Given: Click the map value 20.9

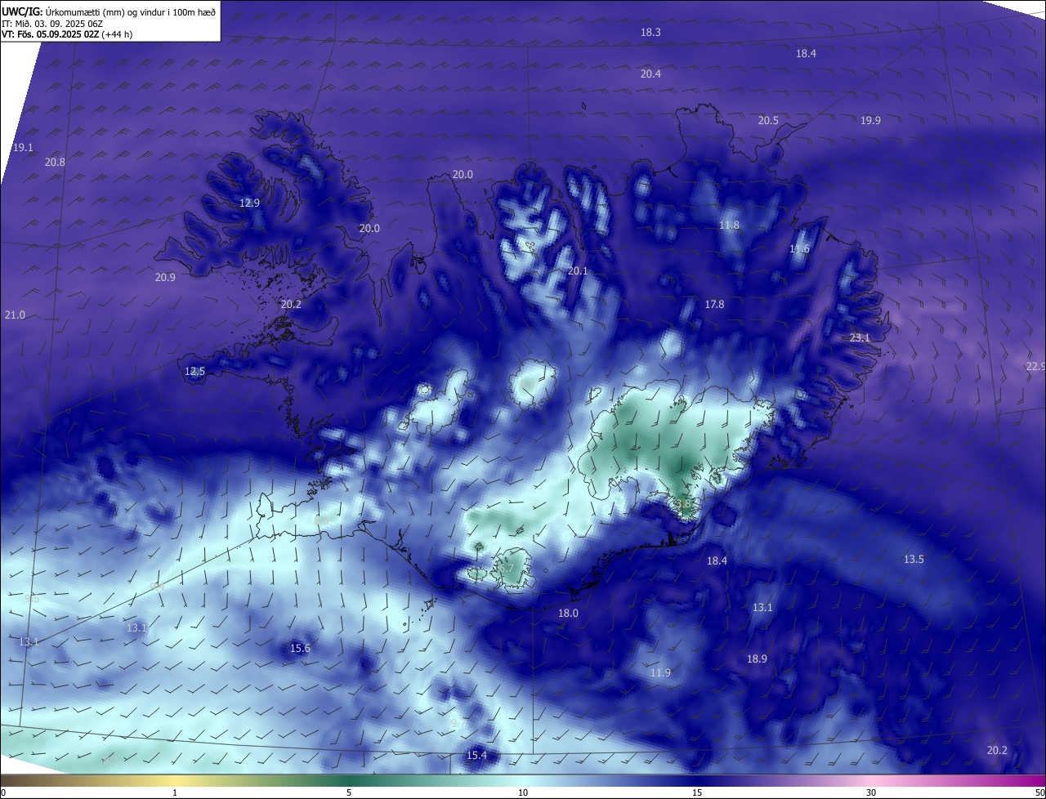Looking at the screenshot, I should pyautogui.click(x=165, y=277).
